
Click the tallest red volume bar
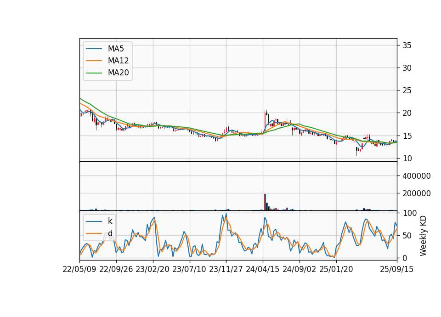click(265, 202)
